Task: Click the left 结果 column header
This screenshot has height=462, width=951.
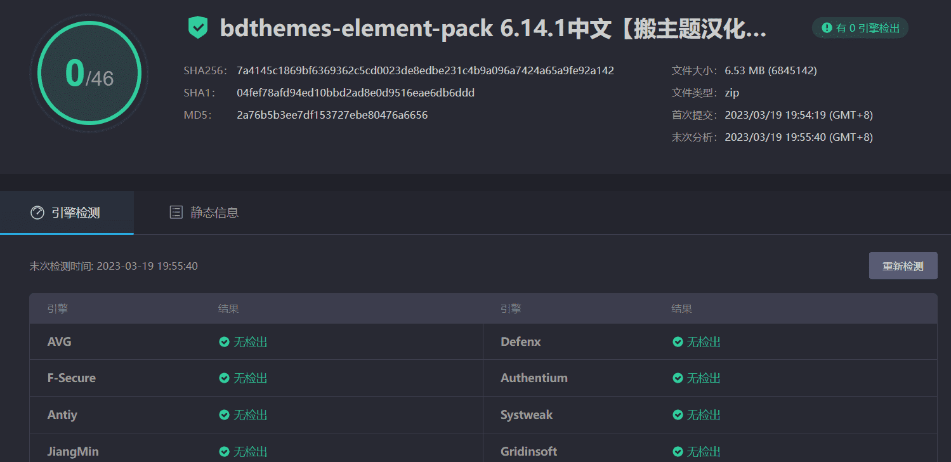Action: point(228,309)
